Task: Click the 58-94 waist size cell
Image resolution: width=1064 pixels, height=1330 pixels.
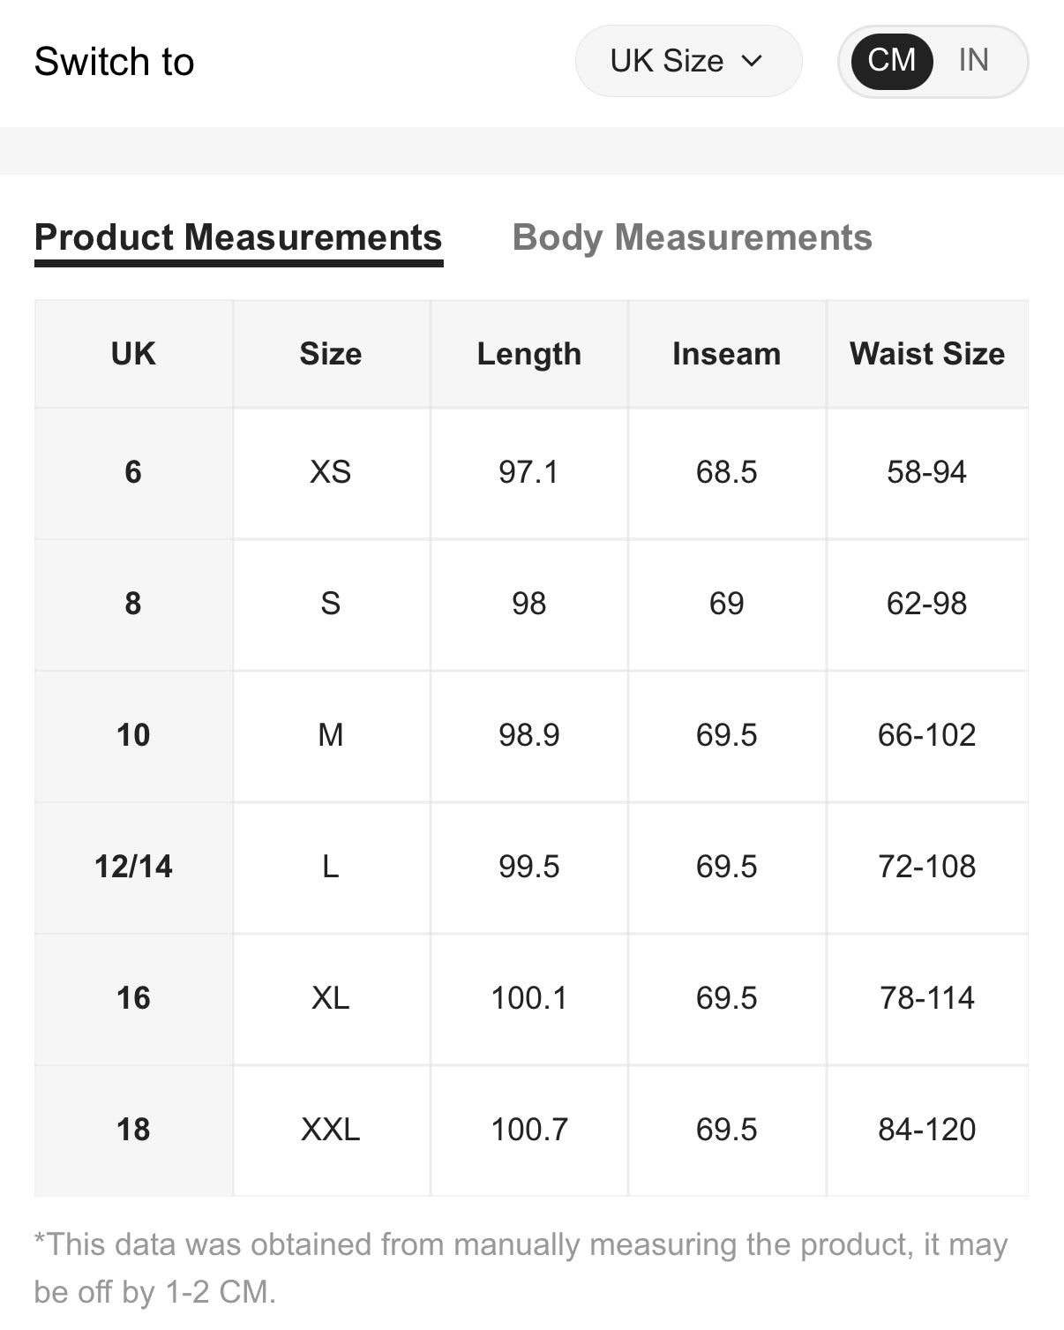Action: [926, 472]
